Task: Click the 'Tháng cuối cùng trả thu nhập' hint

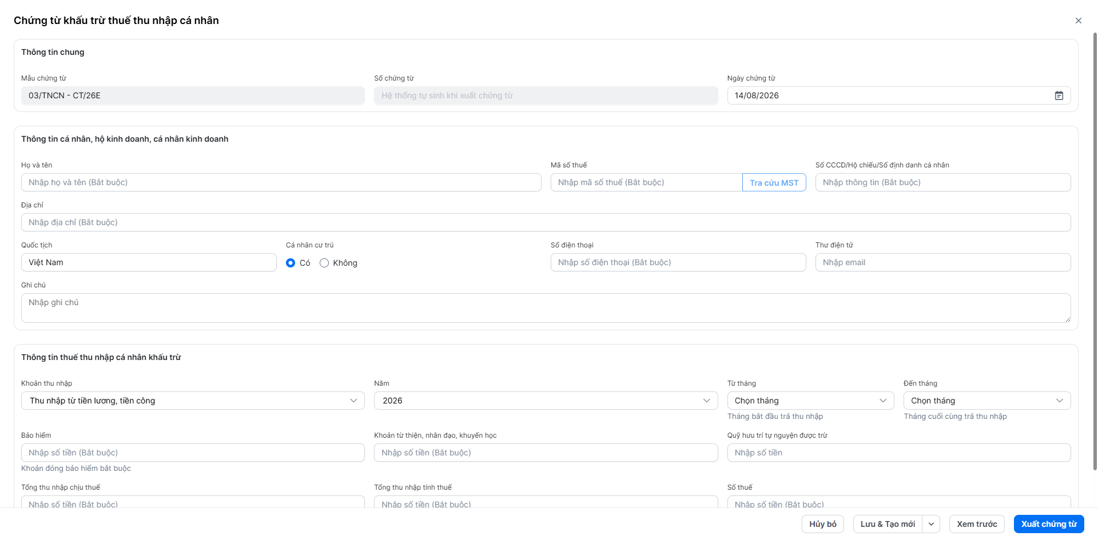Action: 955,417
